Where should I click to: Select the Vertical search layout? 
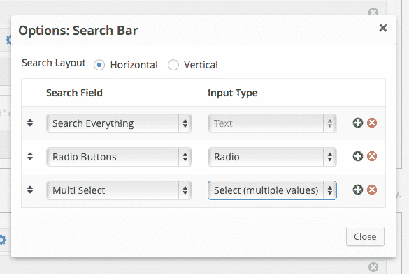[173, 65]
